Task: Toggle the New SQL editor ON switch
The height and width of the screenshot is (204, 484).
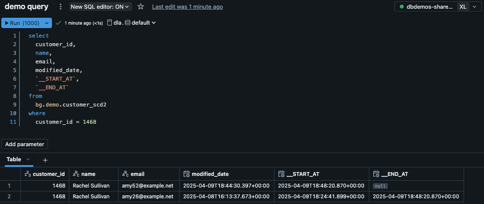Action: (100, 6)
